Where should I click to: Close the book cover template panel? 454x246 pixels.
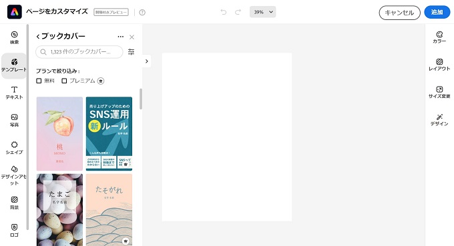point(132,37)
